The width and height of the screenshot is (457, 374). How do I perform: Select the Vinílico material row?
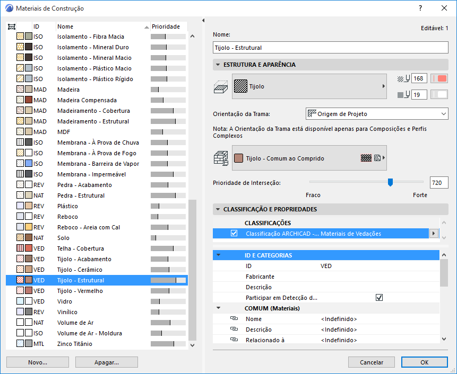pyautogui.click(x=97, y=312)
